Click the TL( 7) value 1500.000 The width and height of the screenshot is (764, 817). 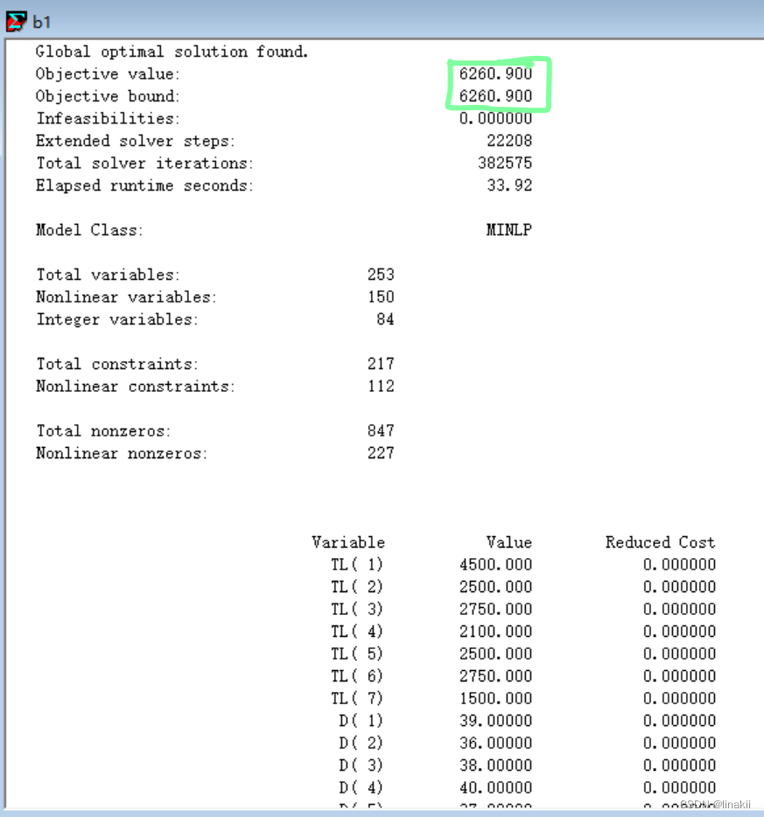495,699
